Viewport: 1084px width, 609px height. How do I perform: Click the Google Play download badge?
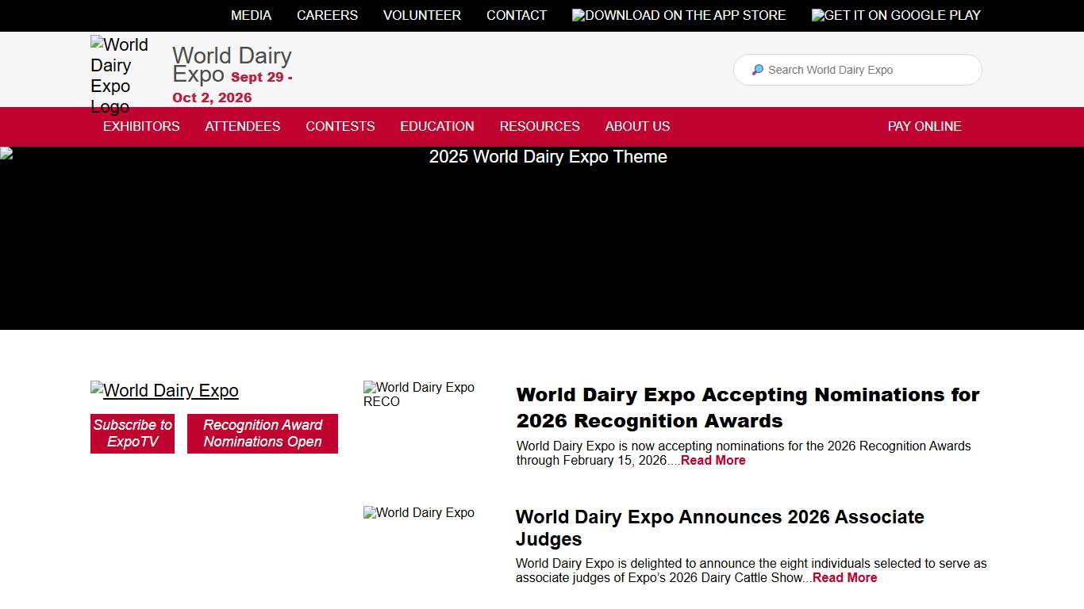pos(896,15)
